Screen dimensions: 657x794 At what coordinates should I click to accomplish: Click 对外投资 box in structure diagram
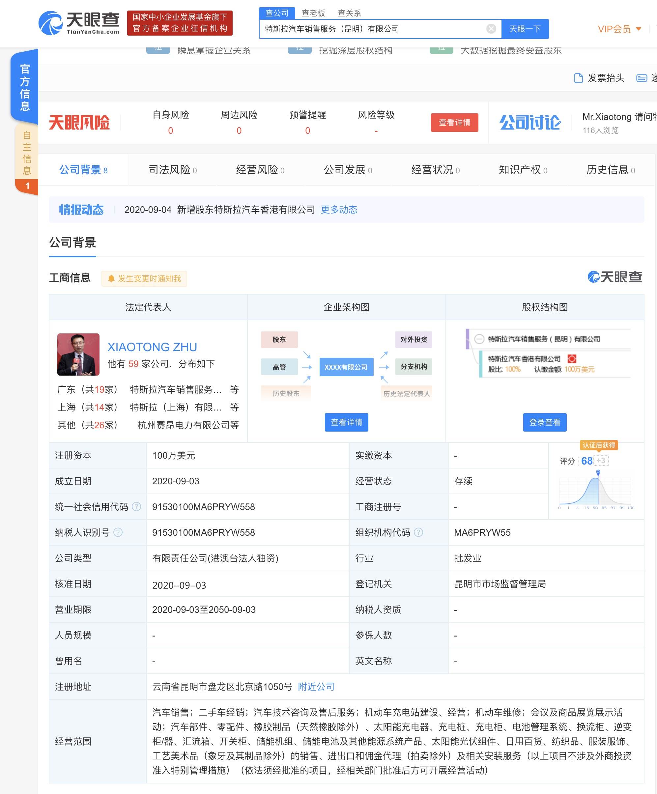pyautogui.click(x=414, y=340)
